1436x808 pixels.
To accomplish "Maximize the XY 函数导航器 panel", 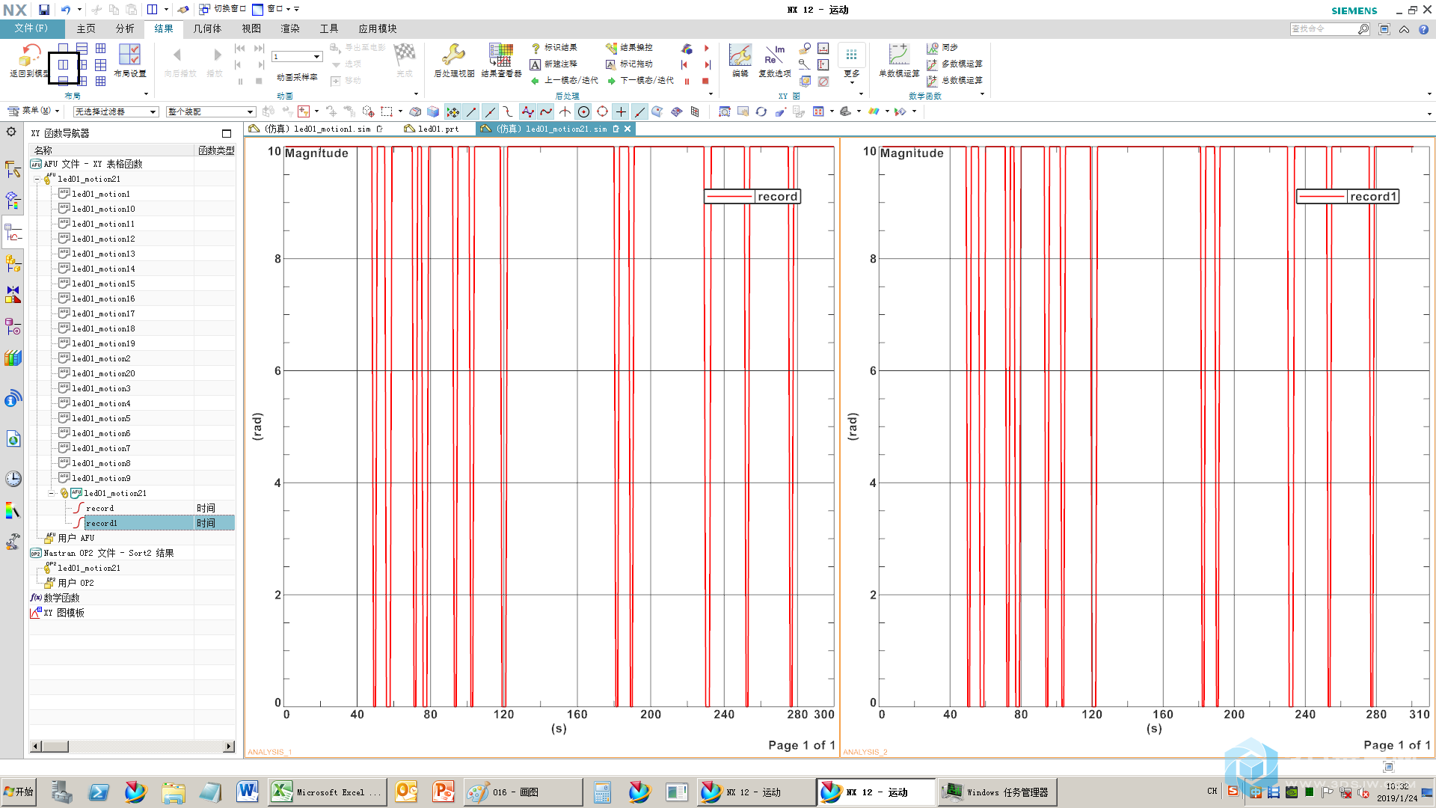I will click(227, 133).
